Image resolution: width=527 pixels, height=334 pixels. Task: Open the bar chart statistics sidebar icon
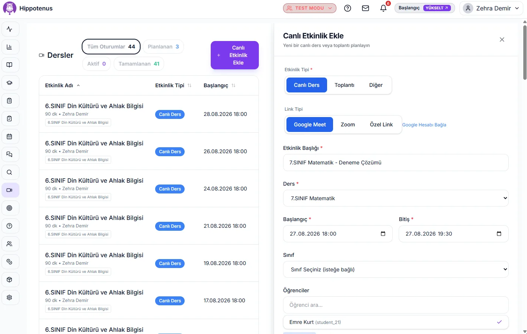point(10,47)
